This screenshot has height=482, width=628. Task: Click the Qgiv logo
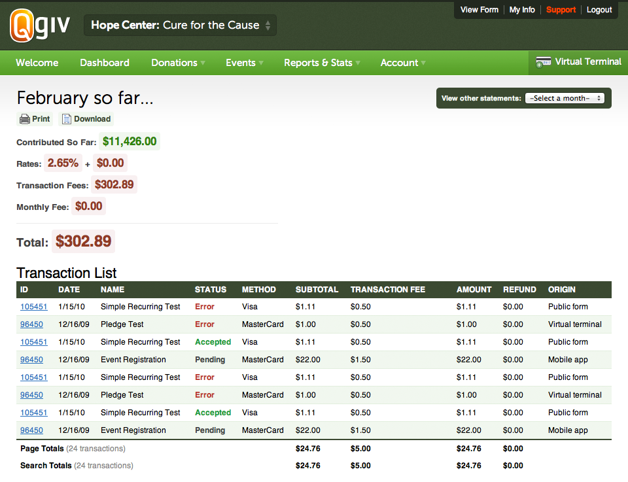(40, 26)
